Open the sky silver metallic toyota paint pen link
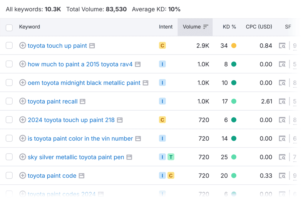The image size is (301, 199). (x=76, y=157)
